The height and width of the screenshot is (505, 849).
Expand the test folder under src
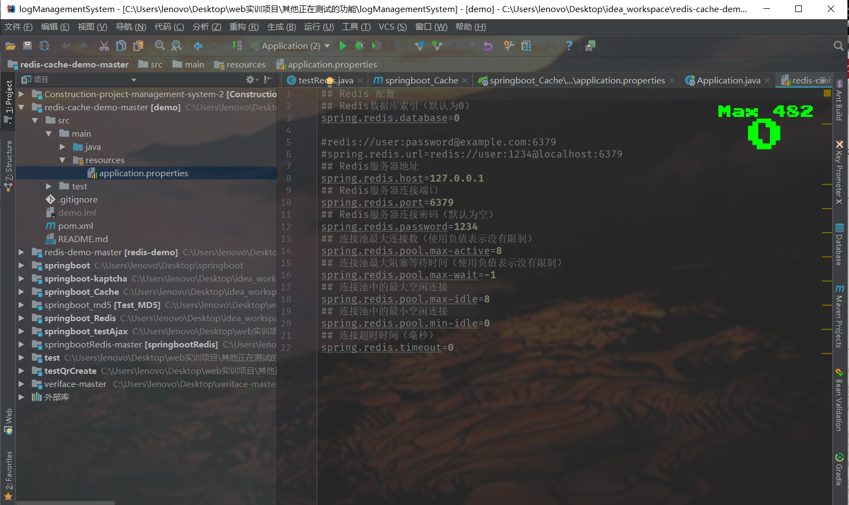(x=49, y=187)
